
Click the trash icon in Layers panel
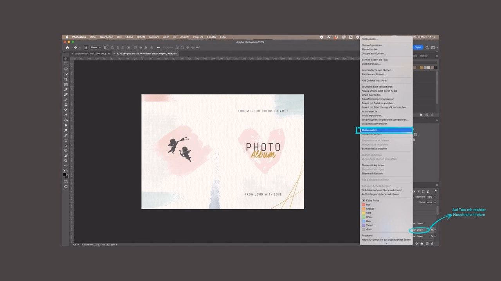(x=432, y=244)
